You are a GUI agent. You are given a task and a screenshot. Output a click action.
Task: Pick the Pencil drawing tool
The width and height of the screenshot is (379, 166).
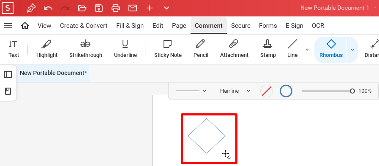tap(201, 49)
